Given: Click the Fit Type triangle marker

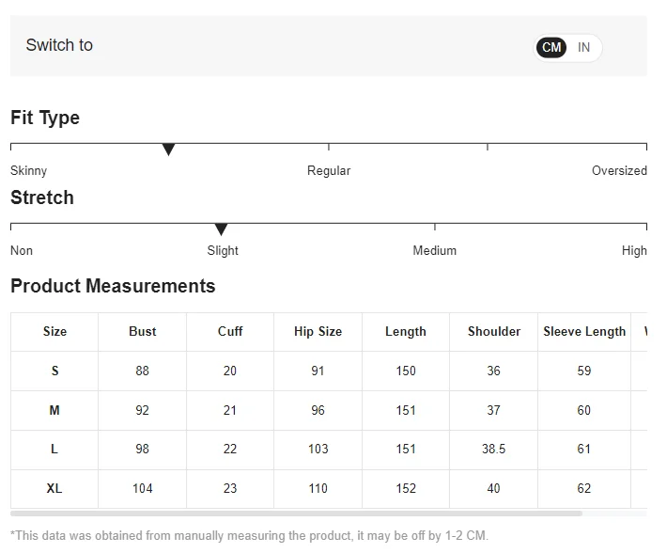Looking at the screenshot, I should 169,150.
